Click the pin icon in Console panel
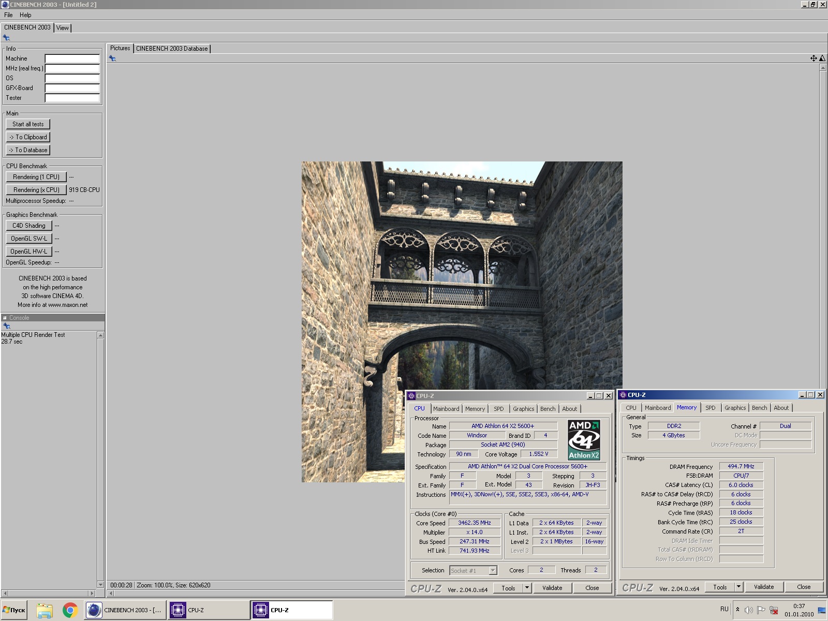This screenshot has height=621, width=828. 7,326
